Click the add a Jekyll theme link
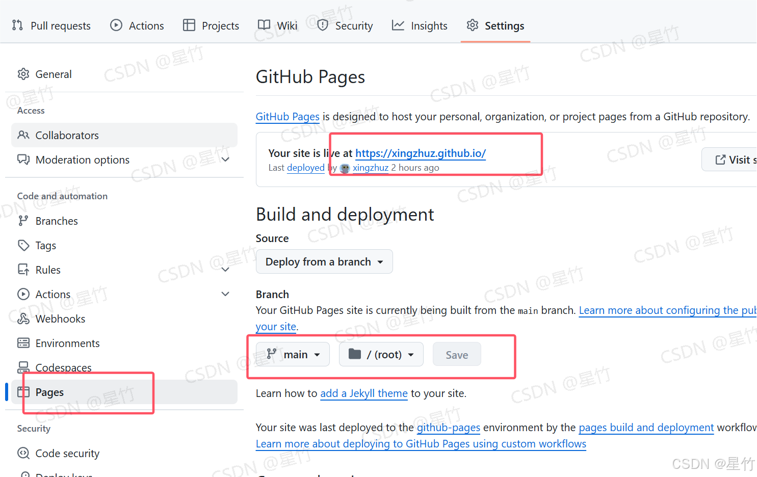This screenshot has width=757, height=477. tap(363, 393)
